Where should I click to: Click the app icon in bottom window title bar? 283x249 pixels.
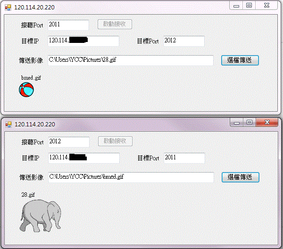8,124
